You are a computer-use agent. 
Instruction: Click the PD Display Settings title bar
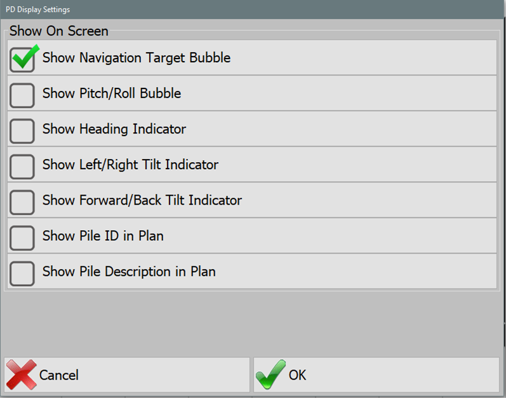[x=253, y=10]
